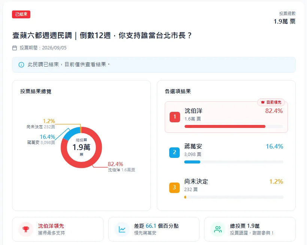Click the 目前領先 leader badge

click(271, 102)
